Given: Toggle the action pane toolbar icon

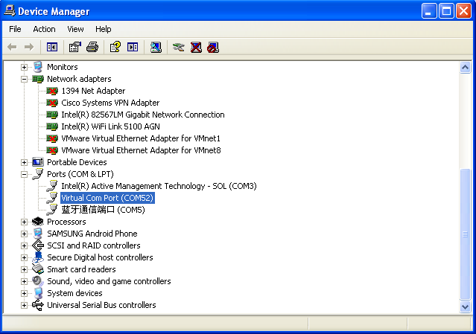Looking at the screenshot, I should point(133,47).
